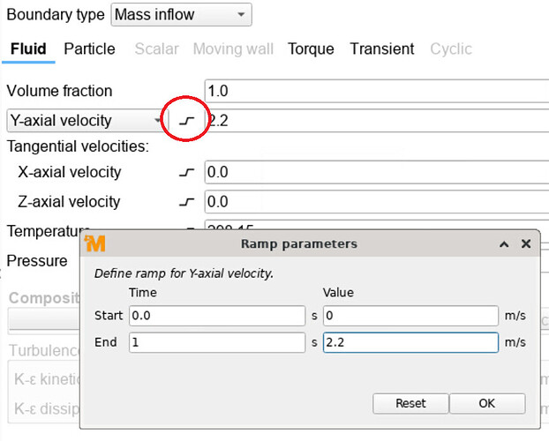Open ramp settings for Y-axial velocity
The image size is (549, 441).
tap(186, 121)
